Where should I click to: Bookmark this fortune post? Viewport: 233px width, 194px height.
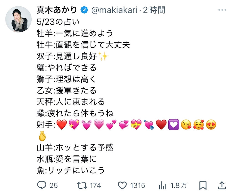tap(203, 185)
